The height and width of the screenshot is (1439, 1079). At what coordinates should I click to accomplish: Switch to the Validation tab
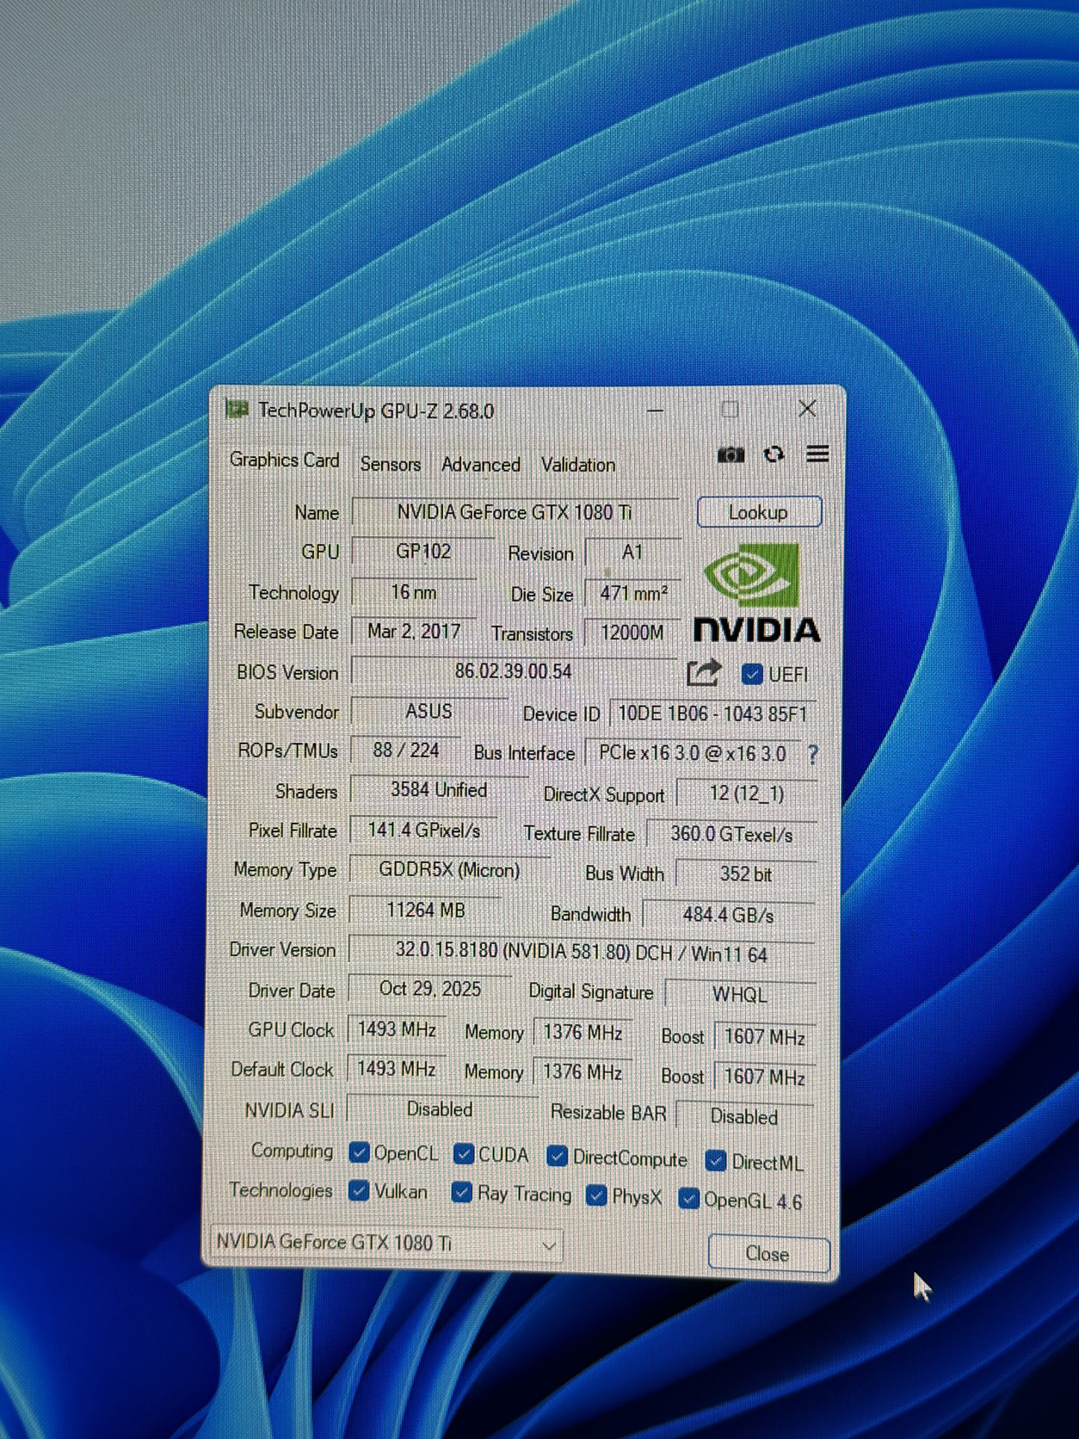coord(577,466)
